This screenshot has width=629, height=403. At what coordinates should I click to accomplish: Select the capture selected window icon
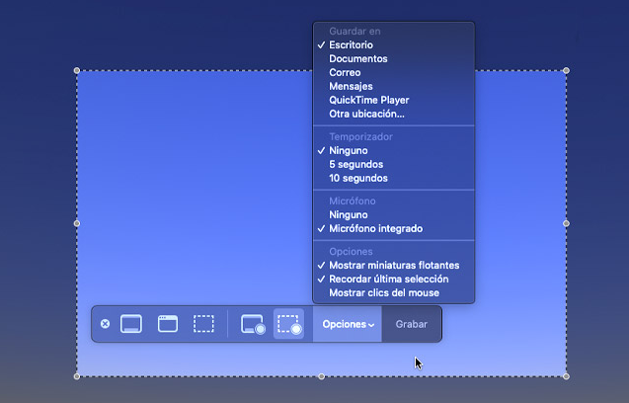tap(168, 324)
